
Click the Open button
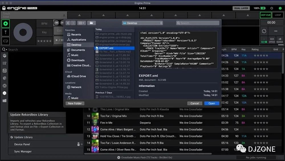pyautogui.click(x=212, y=103)
